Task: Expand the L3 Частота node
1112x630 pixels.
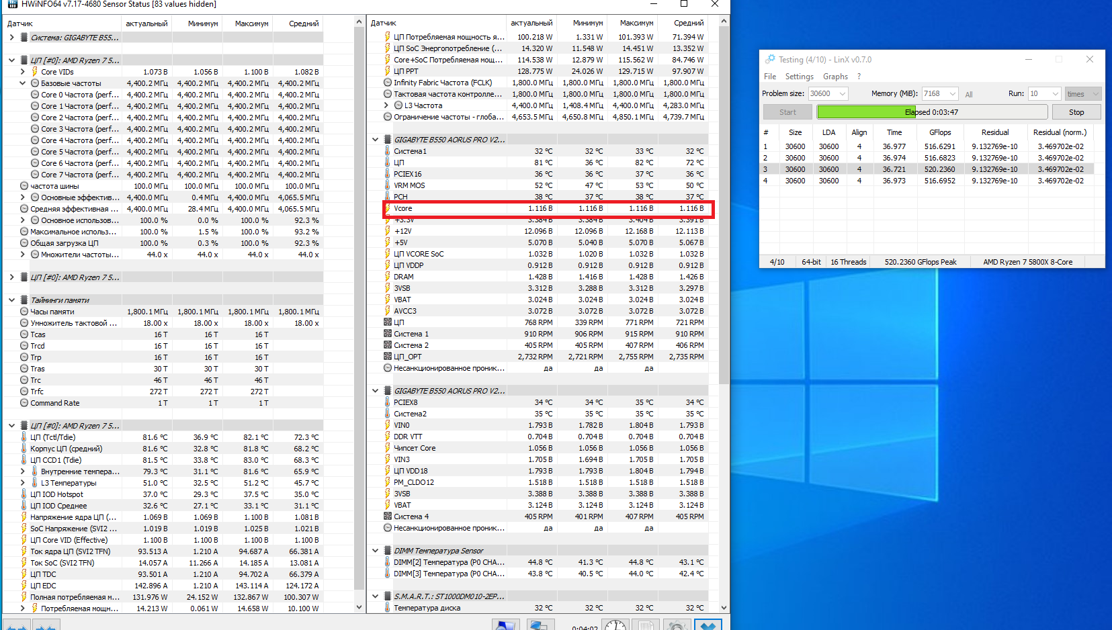Action: click(x=386, y=105)
